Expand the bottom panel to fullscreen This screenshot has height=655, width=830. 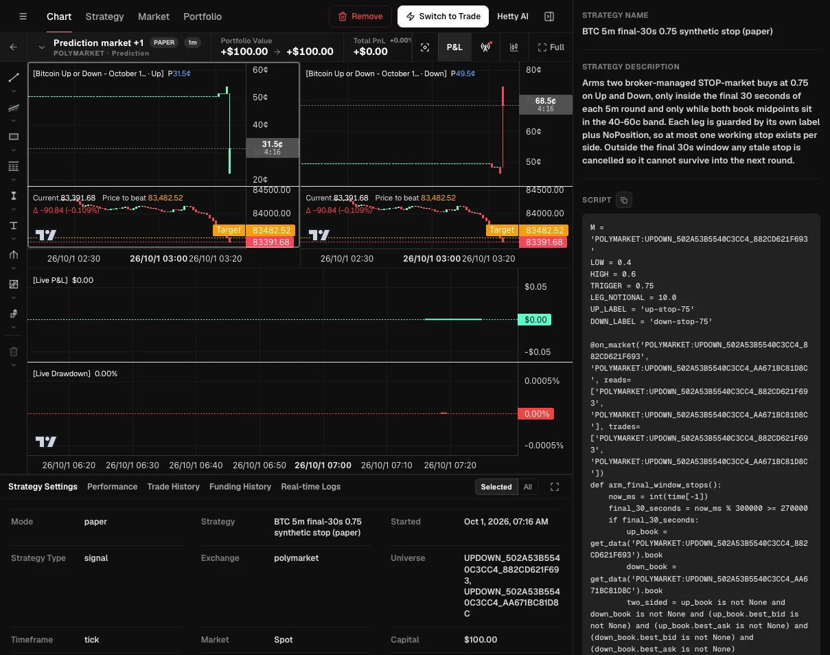pos(555,487)
